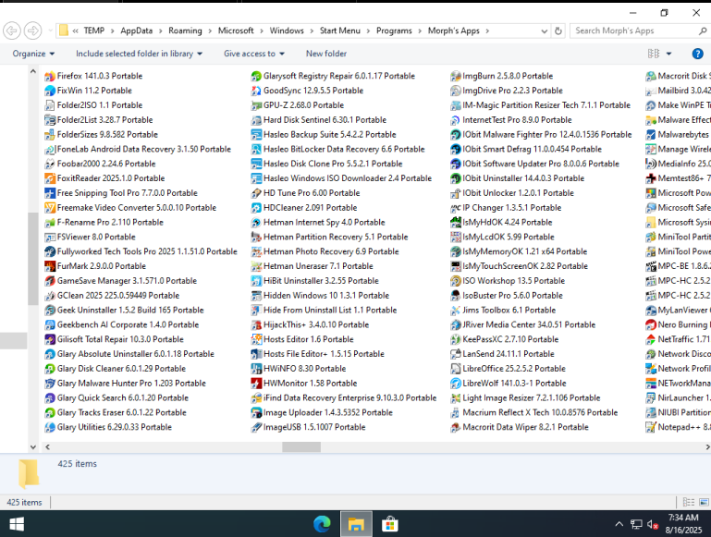
Task: Click the LibreWolf 141.0.3-1 Portable icon
Action: click(455, 383)
